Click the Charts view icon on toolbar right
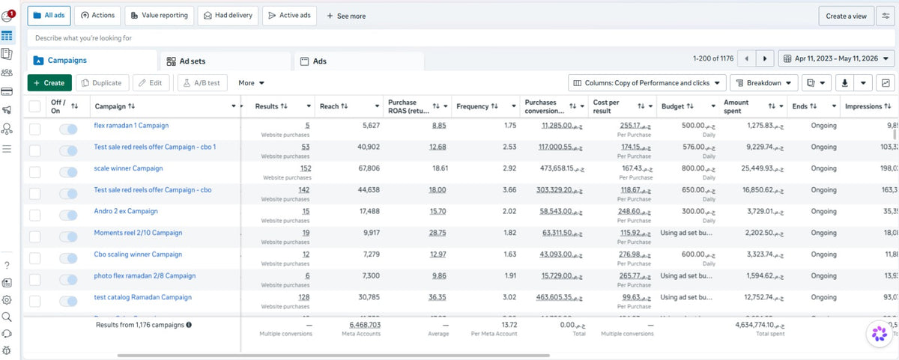Image resolution: width=899 pixels, height=360 pixels. pos(886,83)
